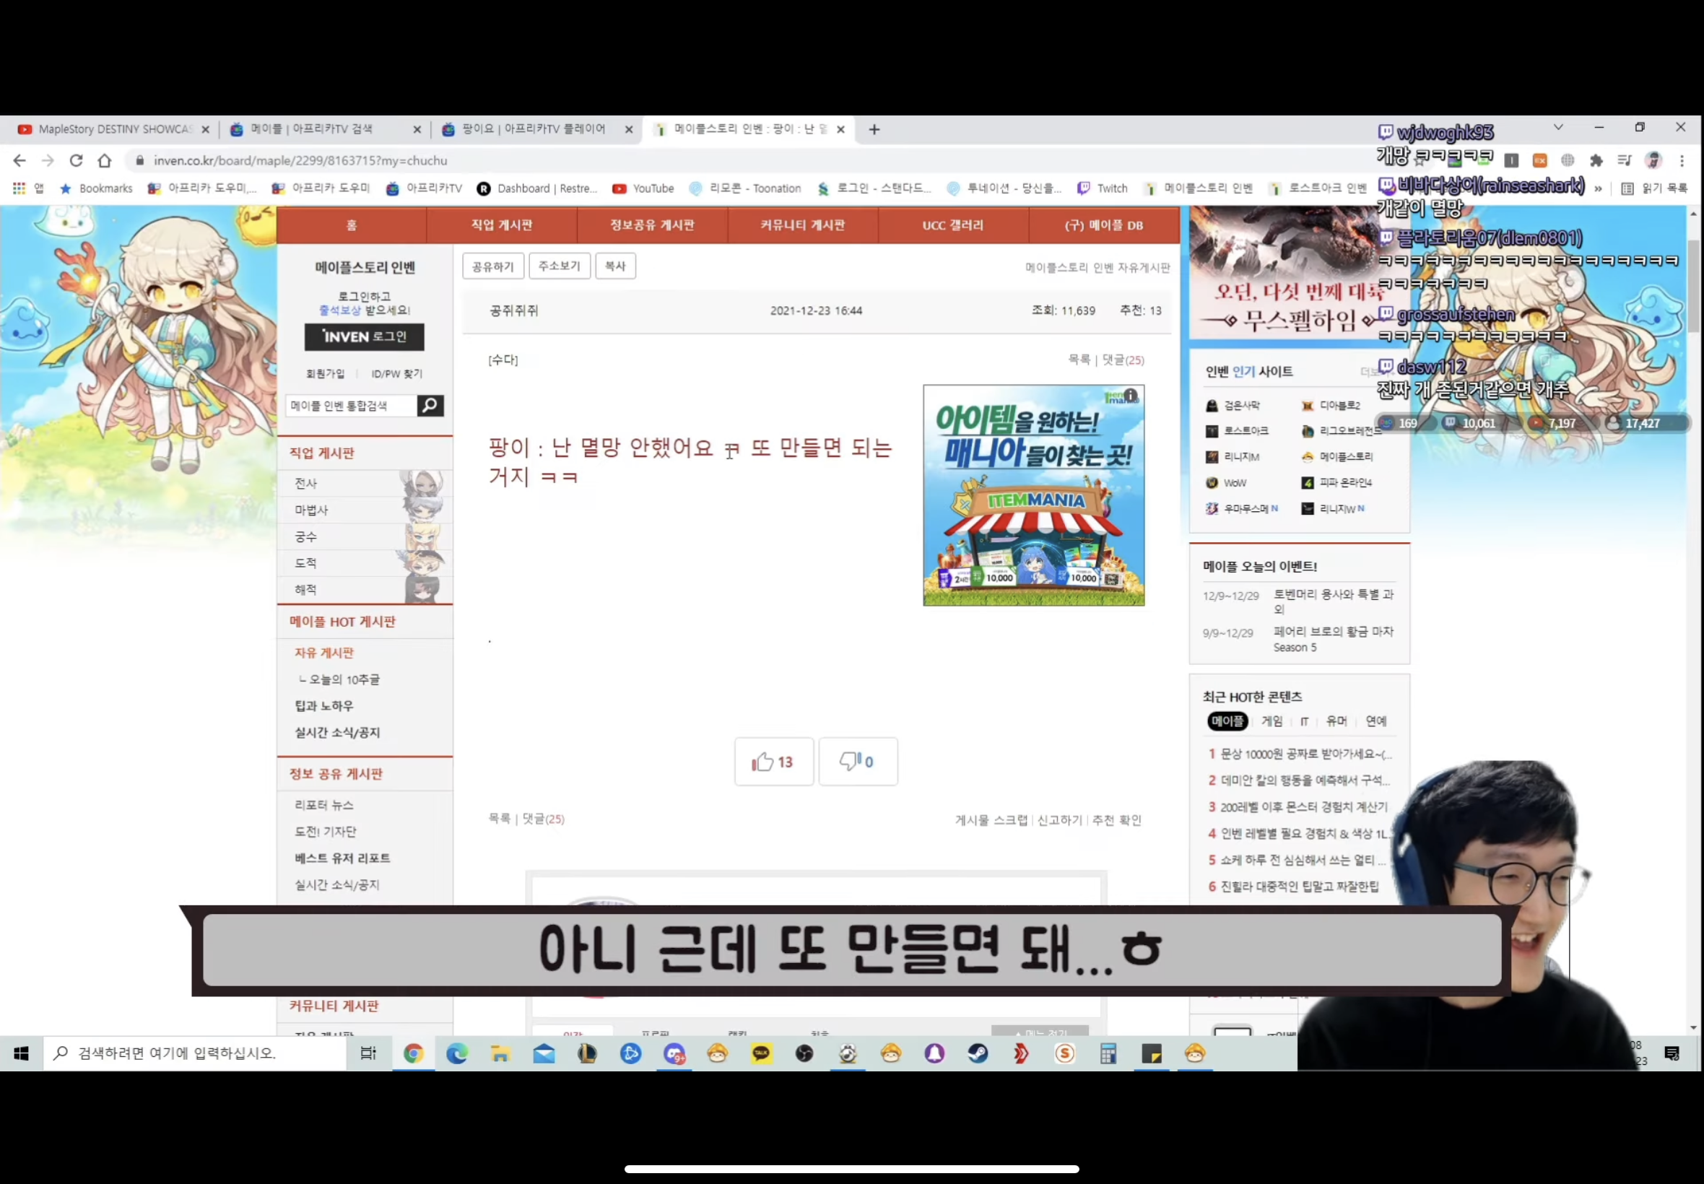
Task: Open a new browser tab with the plus button
Action: (874, 129)
